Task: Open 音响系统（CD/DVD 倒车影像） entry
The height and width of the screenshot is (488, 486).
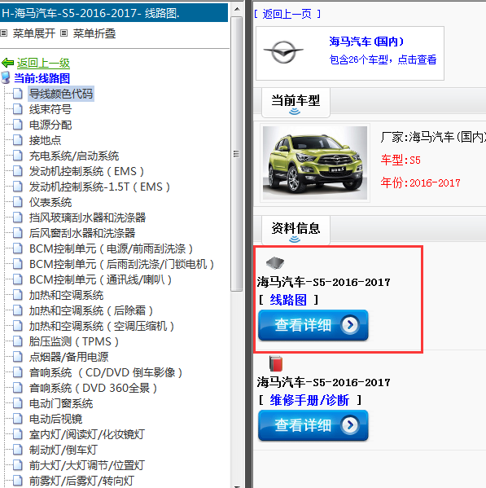Action: click(x=106, y=372)
